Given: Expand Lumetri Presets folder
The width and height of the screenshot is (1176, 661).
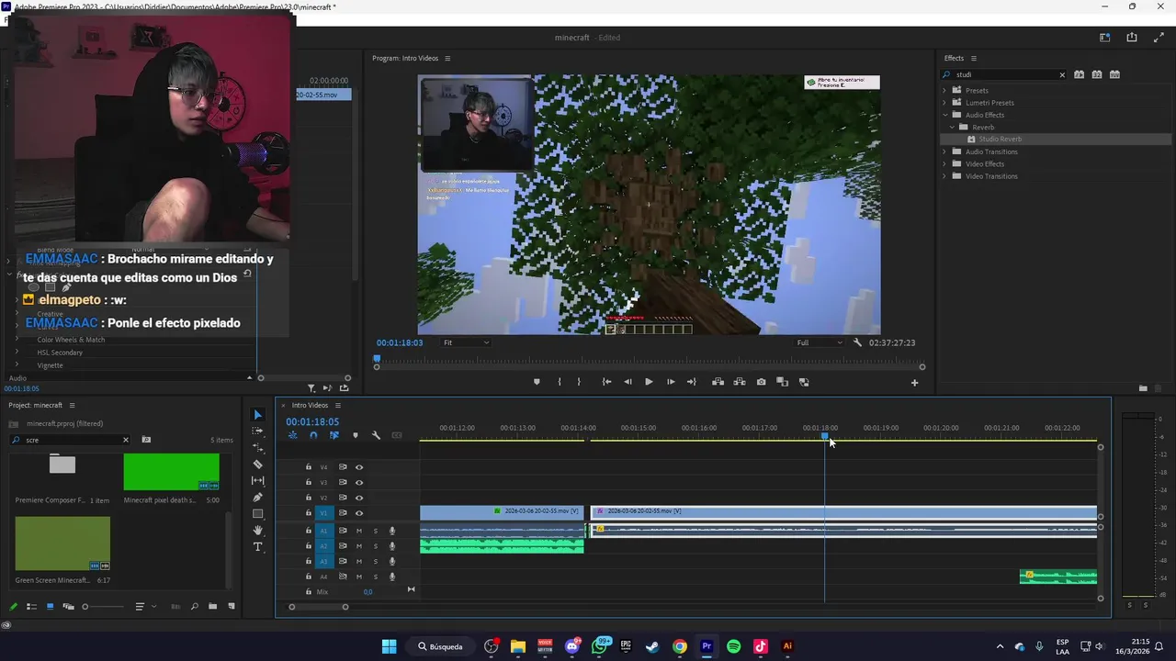Looking at the screenshot, I should (944, 103).
